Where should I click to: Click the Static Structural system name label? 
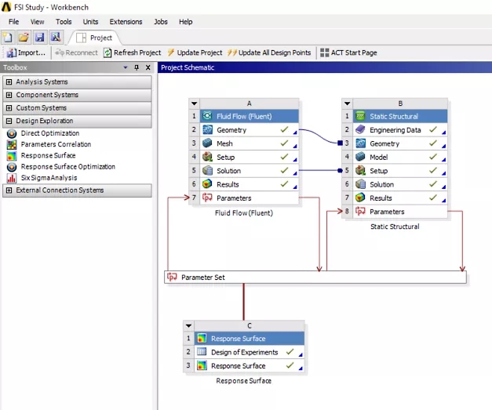(x=395, y=227)
